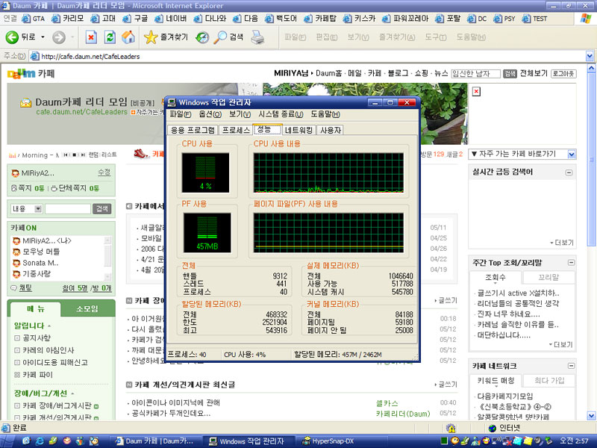The image size is (597, 448).
Task: Open the Back button history dropdown arrow
Action: (x=43, y=37)
